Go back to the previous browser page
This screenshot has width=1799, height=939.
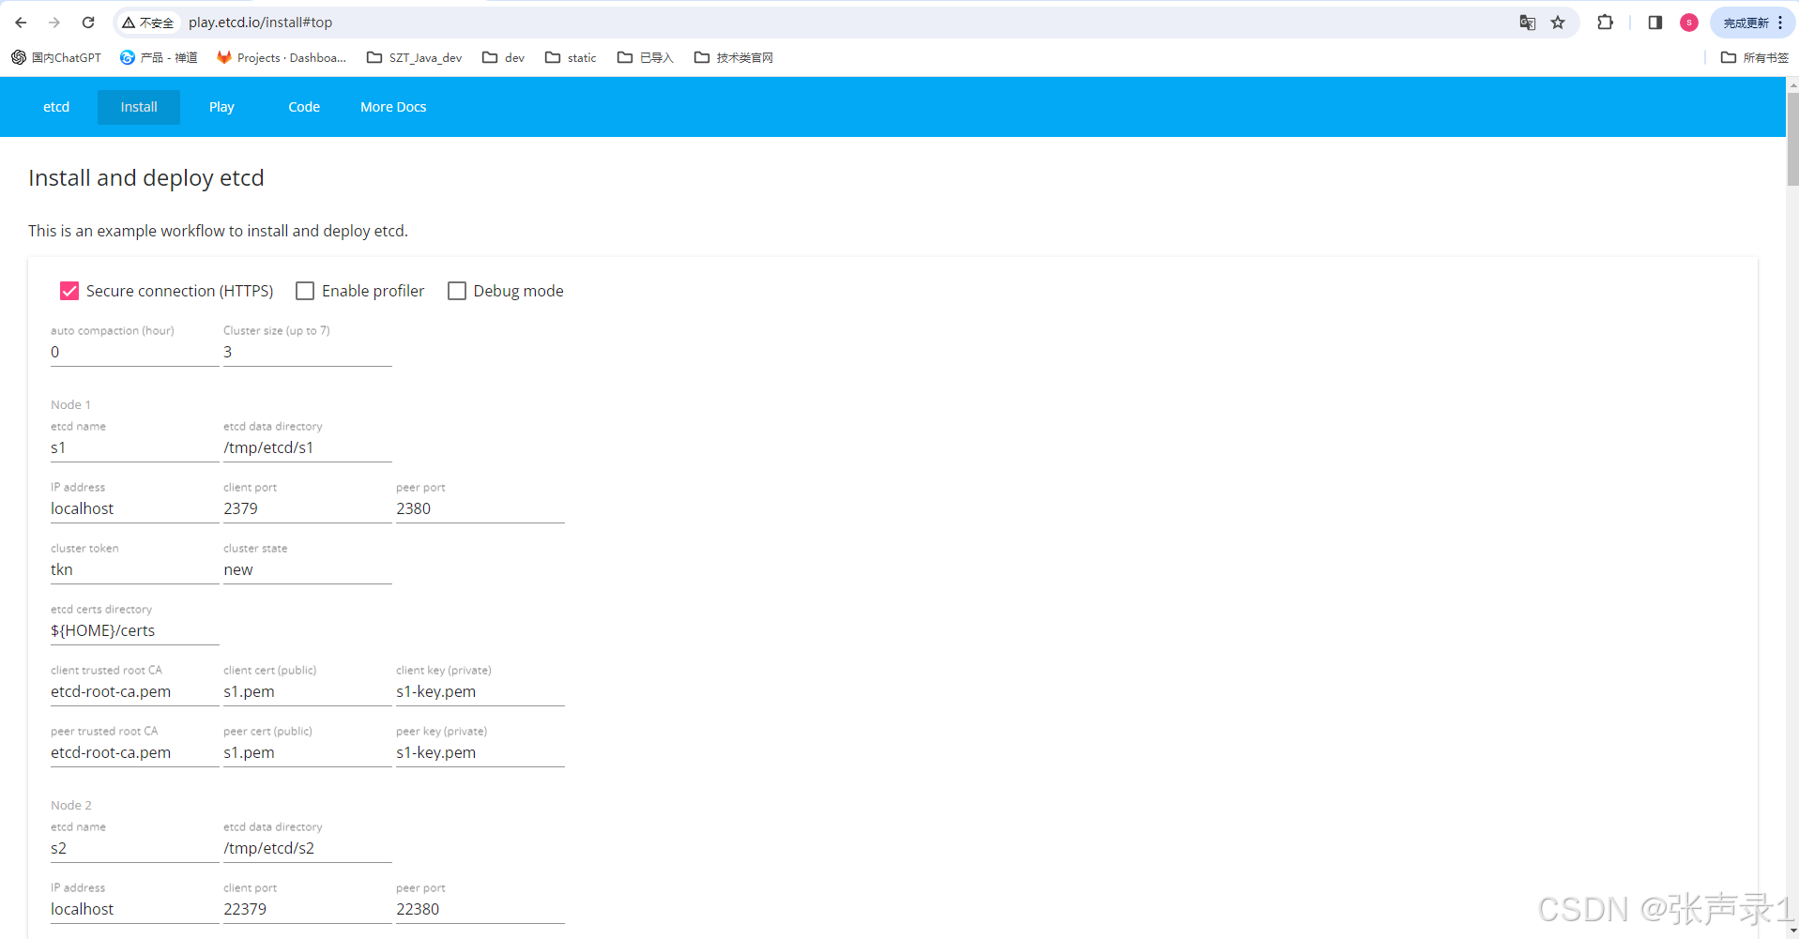coord(21,23)
